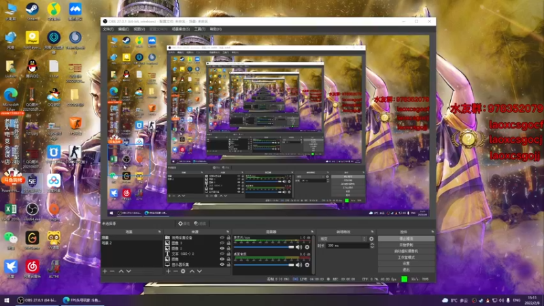Viewport: 544px width, 306px height.
Task: Adjust the 桌面音频 volume slider
Action: pyautogui.click(x=264, y=265)
